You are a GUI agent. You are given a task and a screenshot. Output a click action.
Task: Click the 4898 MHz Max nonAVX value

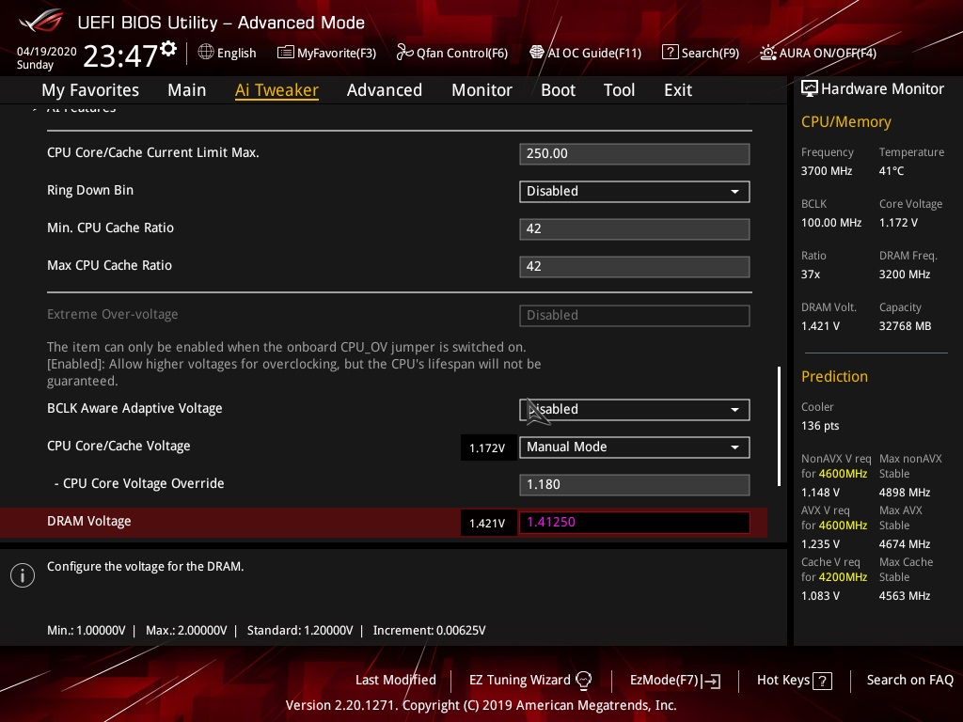tap(904, 493)
